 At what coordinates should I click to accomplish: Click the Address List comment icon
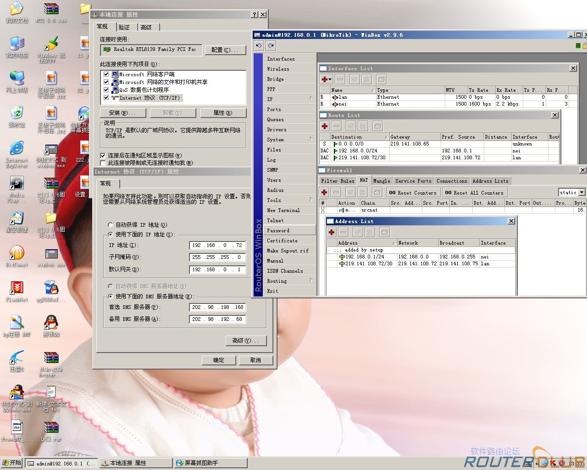click(x=385, y=232)
